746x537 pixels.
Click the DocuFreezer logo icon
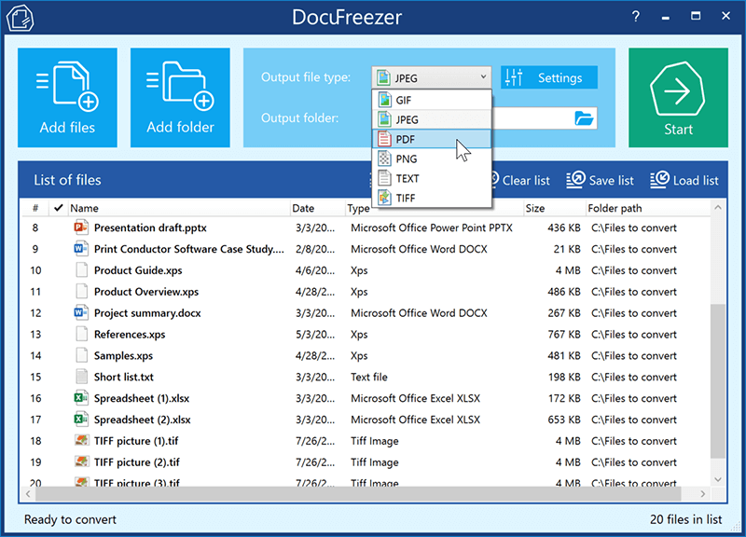20,19
